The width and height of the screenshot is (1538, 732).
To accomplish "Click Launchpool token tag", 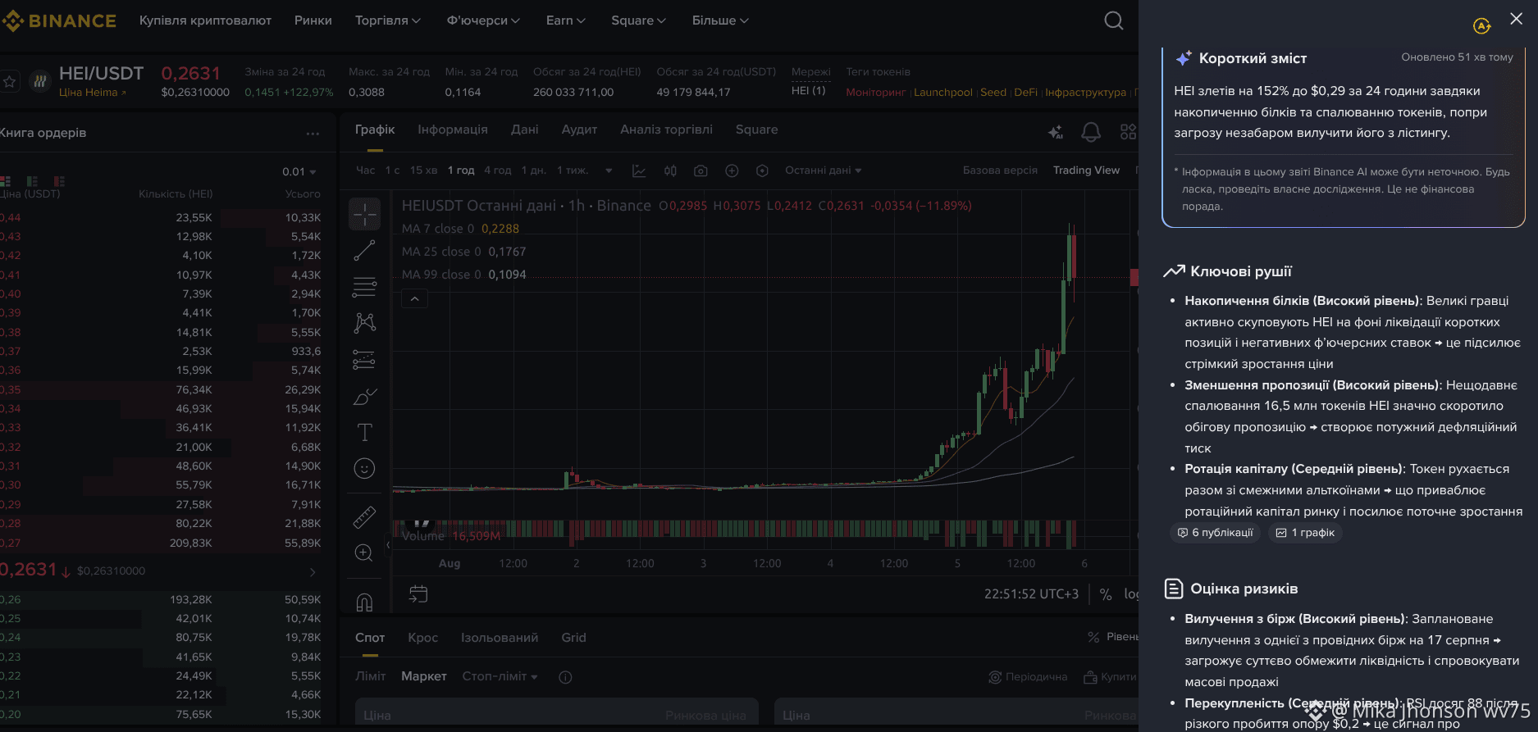I will (x=942, y=93).
